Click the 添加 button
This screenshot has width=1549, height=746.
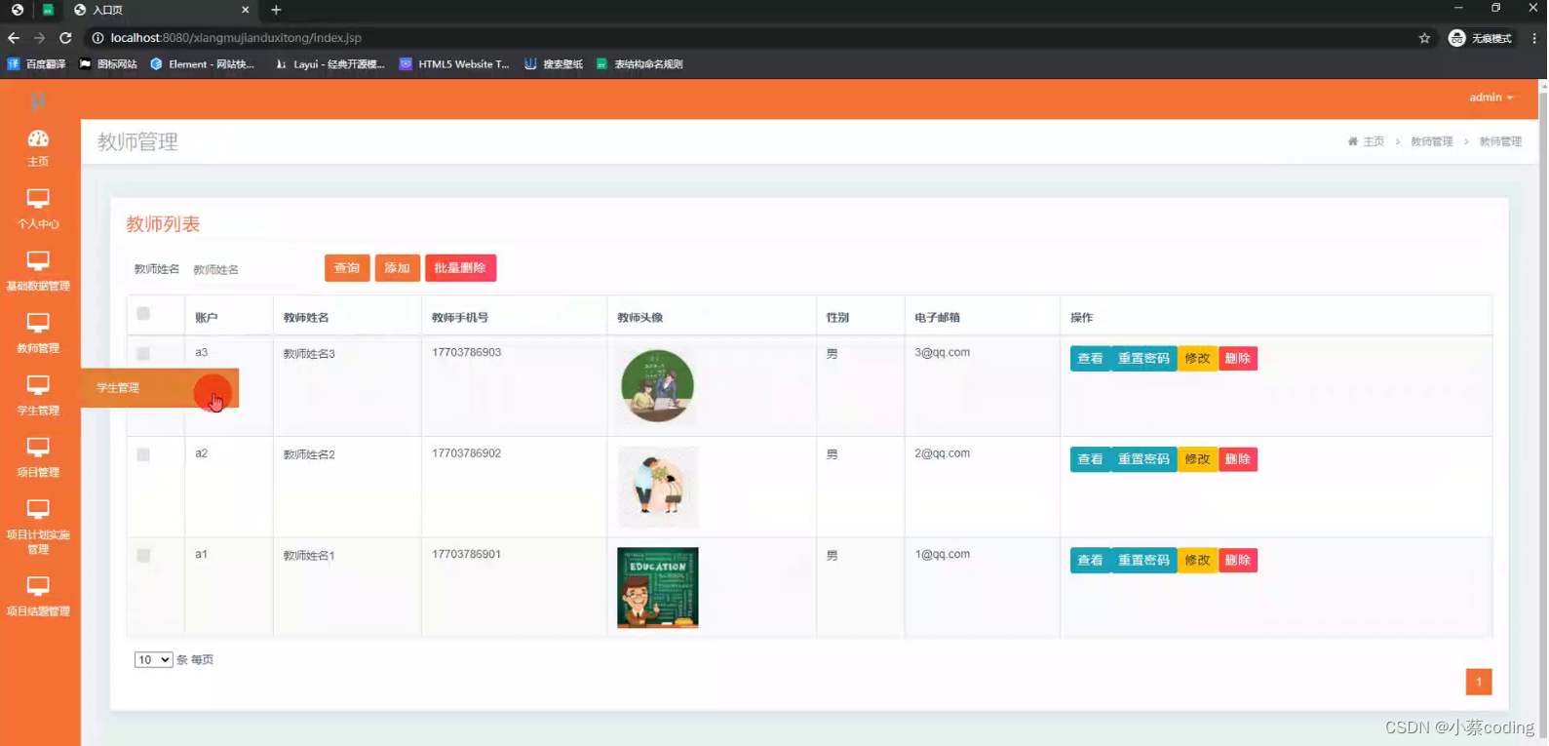397,268
